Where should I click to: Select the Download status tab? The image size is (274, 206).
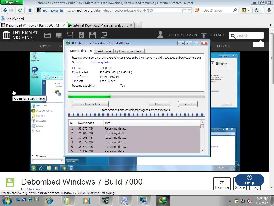coord(81,51)
